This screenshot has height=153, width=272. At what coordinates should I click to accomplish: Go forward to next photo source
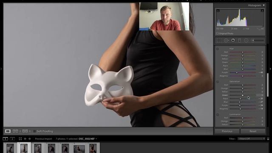29,139
